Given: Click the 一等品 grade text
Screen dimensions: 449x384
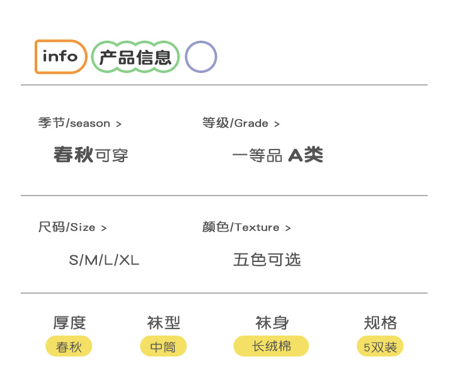Looking at the screenshot, I should 257,156.
